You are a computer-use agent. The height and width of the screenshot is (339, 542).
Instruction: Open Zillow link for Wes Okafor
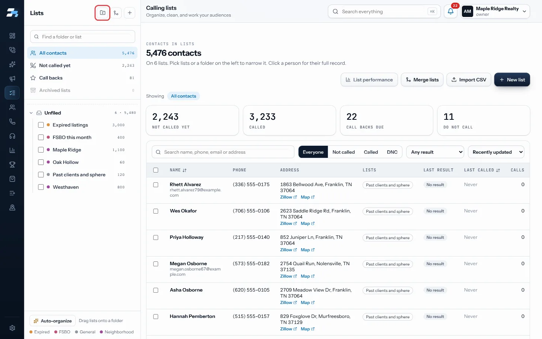(288, 224)
